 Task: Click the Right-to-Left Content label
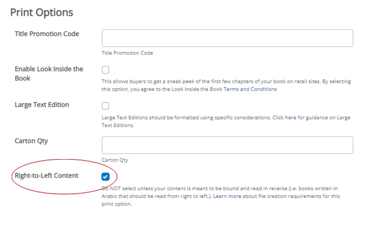tap(47, 176)
